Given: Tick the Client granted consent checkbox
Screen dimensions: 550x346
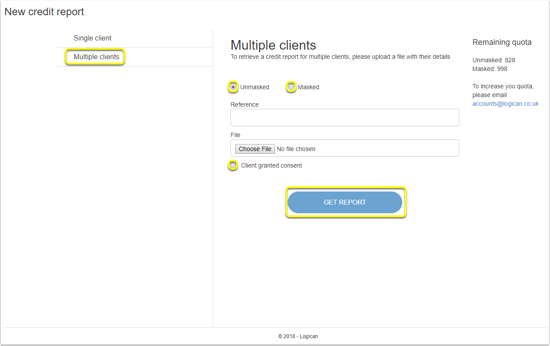Looking at the screenshot, I should click(x=233, y=165).
